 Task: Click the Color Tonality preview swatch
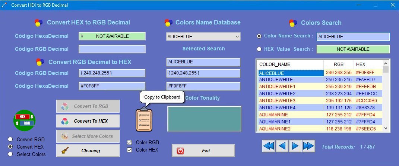click(204, 119)
